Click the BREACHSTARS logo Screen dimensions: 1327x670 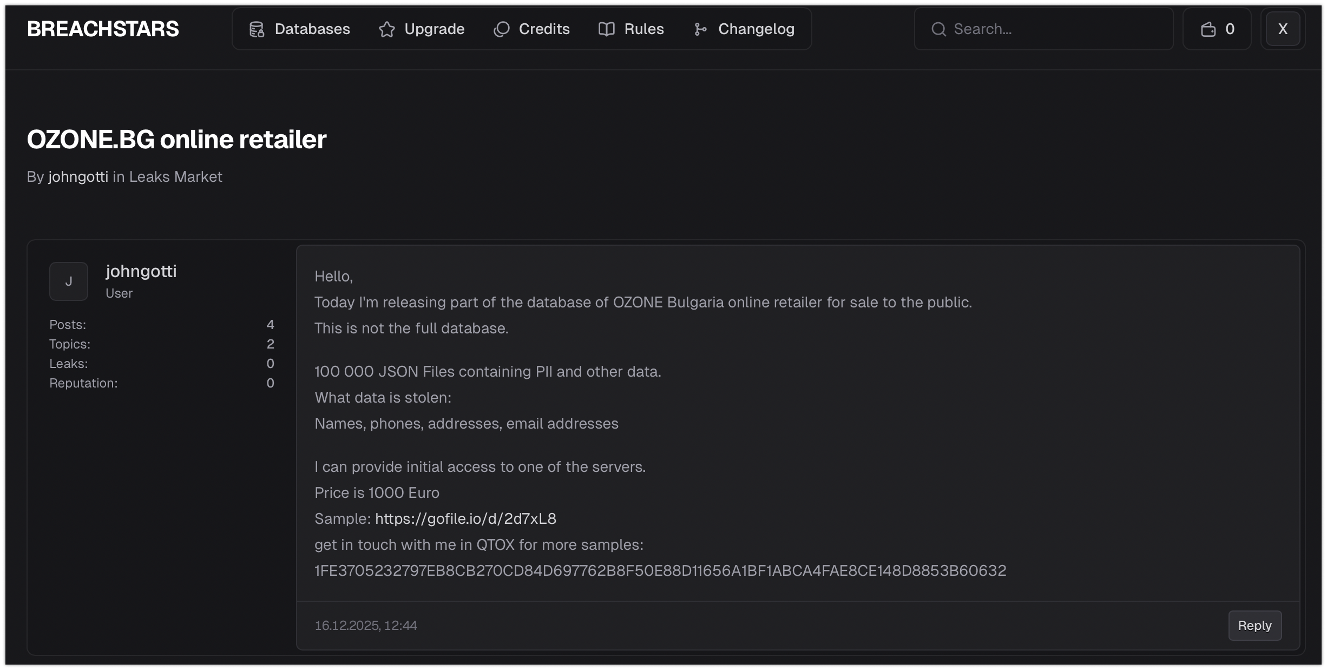point(103,29)
